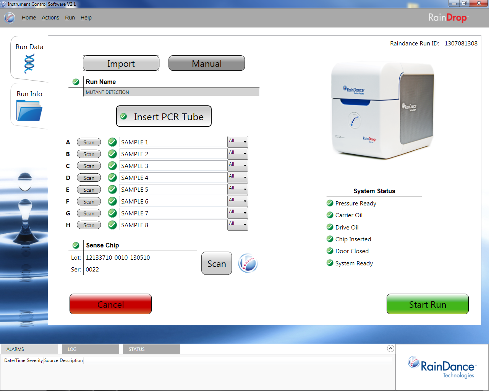Click the Manual button
Screen dimensions: 489x391
207,63
